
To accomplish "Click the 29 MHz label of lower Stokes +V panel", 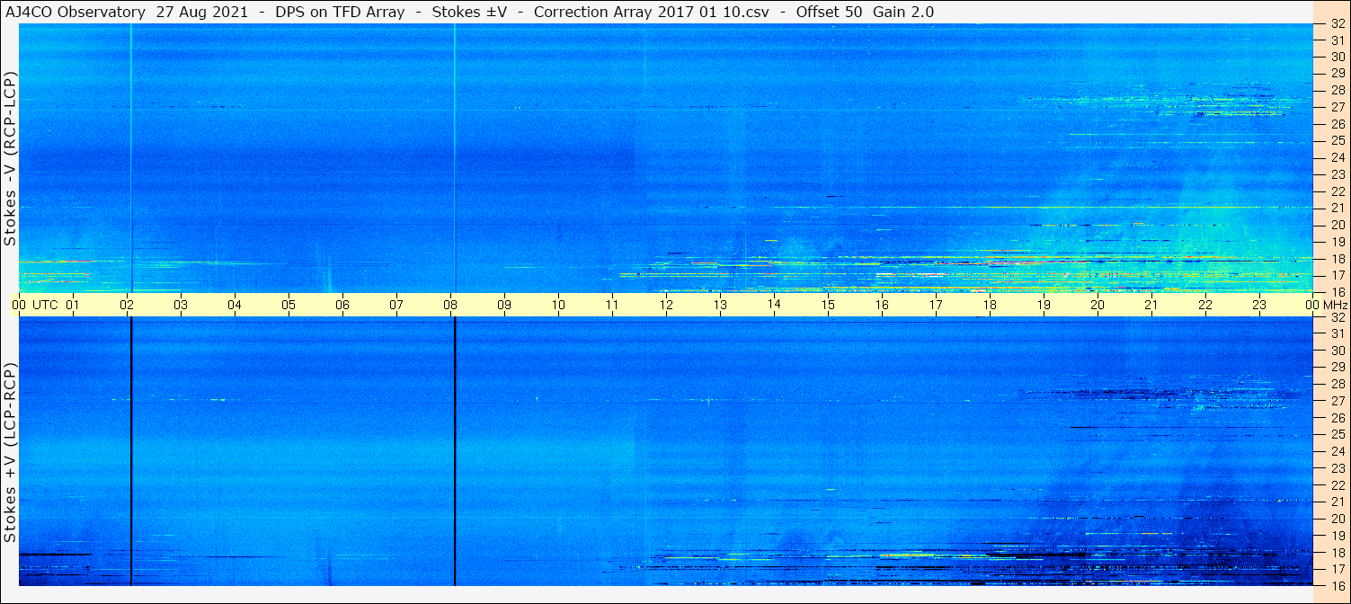I will [x=1337, y=367].
